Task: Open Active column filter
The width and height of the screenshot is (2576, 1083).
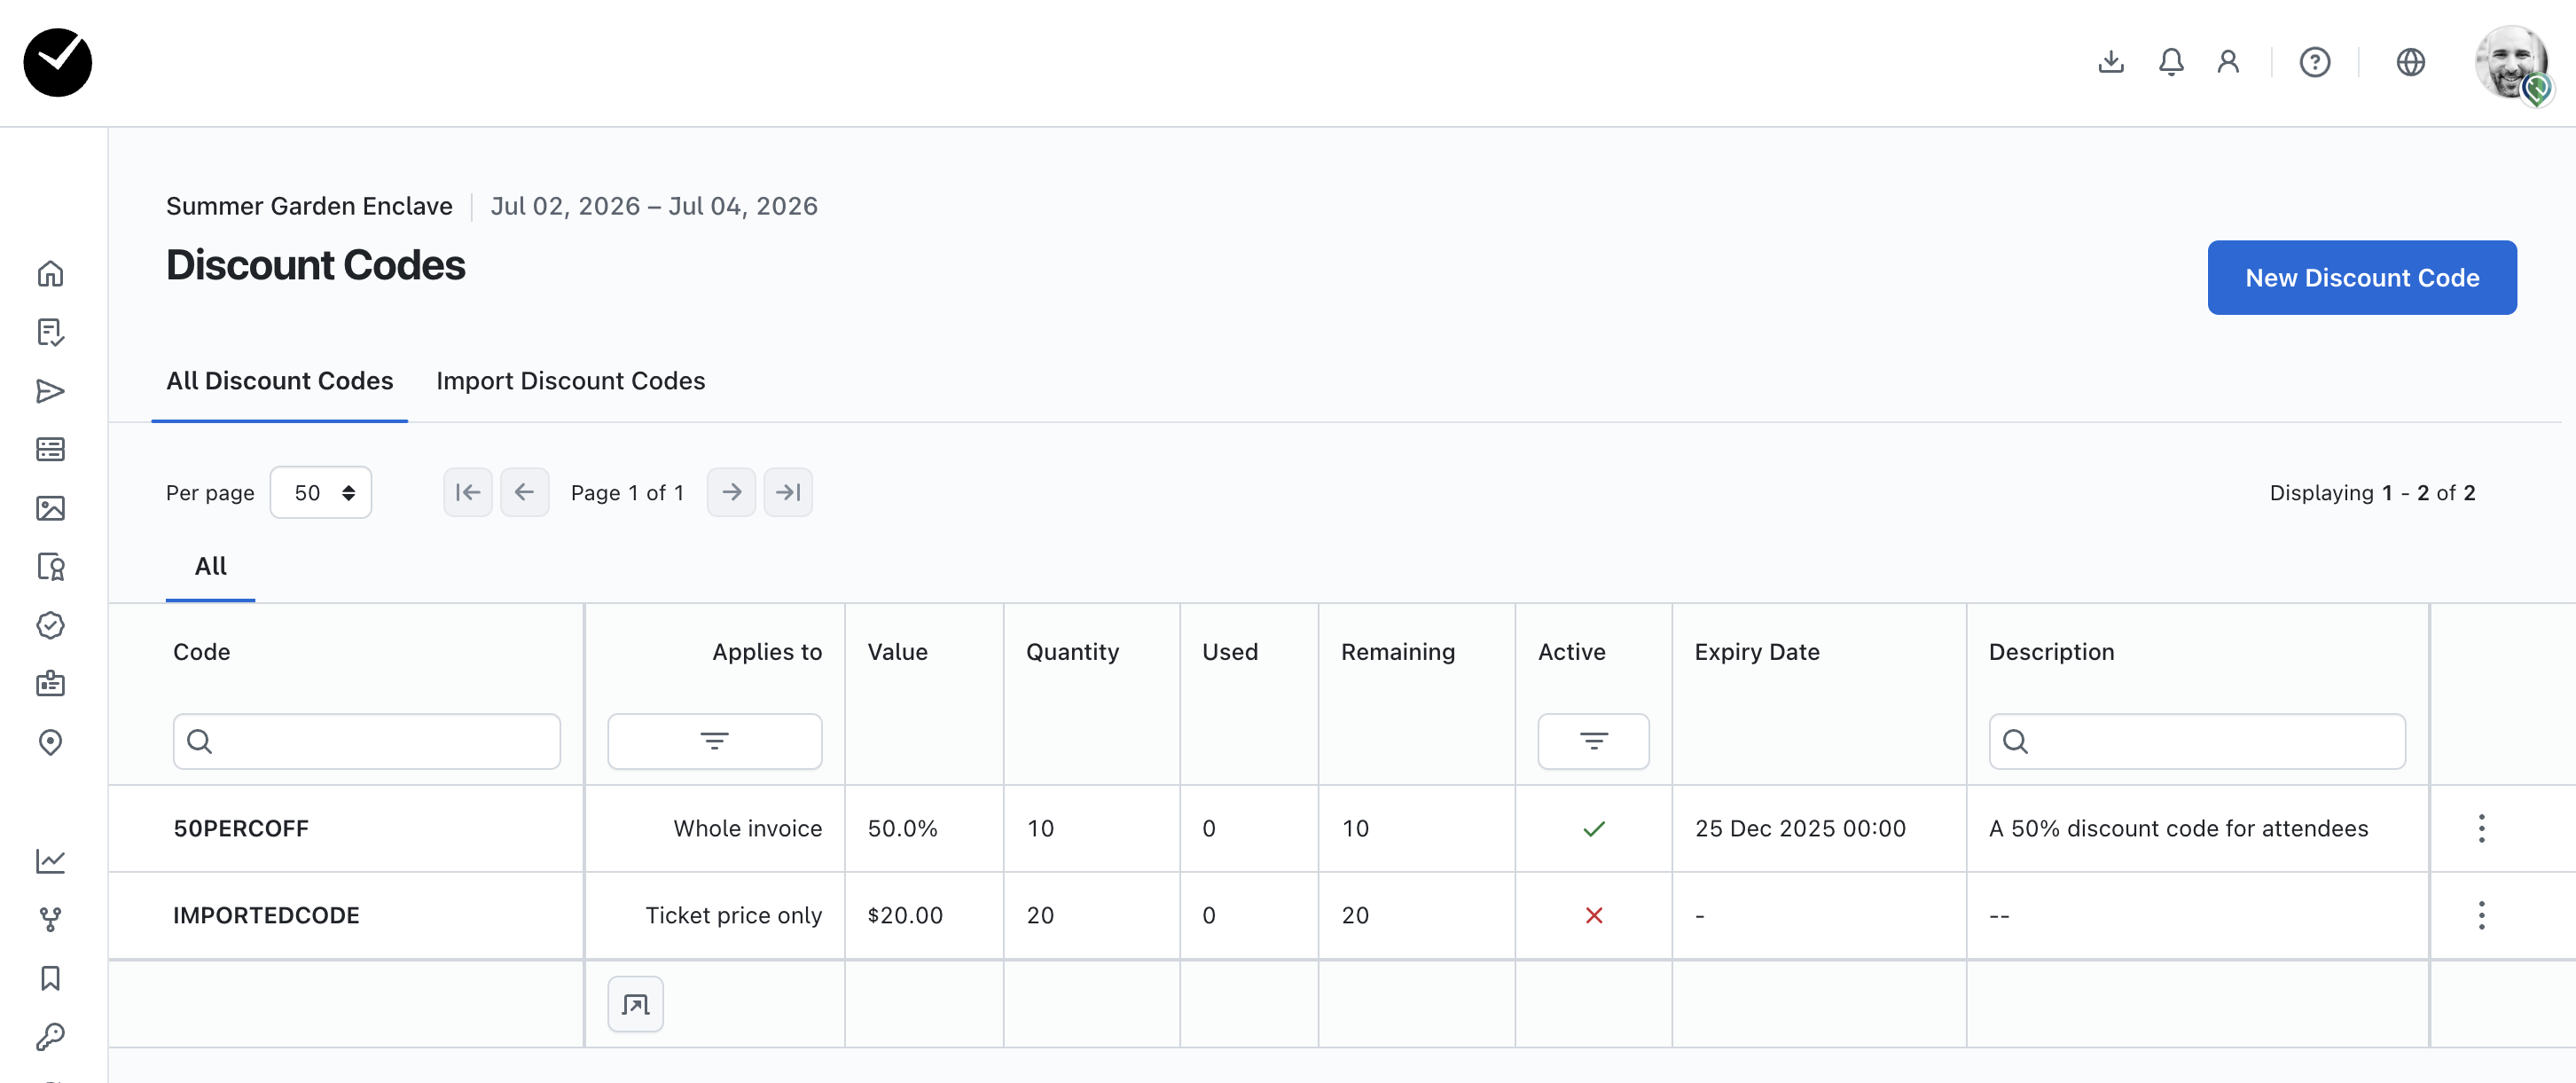Action: 1593,741
